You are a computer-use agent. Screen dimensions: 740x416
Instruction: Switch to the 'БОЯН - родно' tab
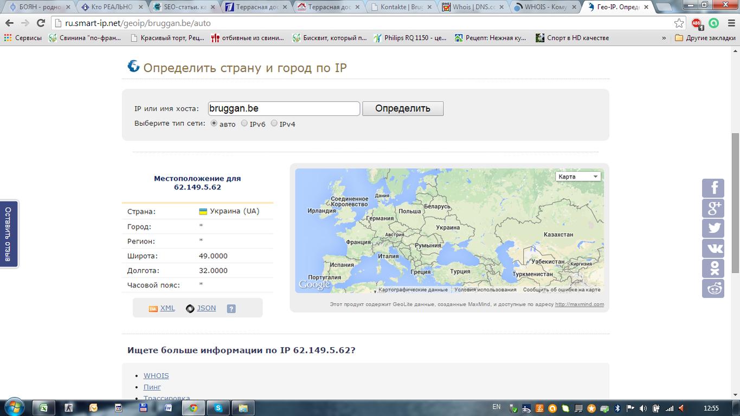39,8
